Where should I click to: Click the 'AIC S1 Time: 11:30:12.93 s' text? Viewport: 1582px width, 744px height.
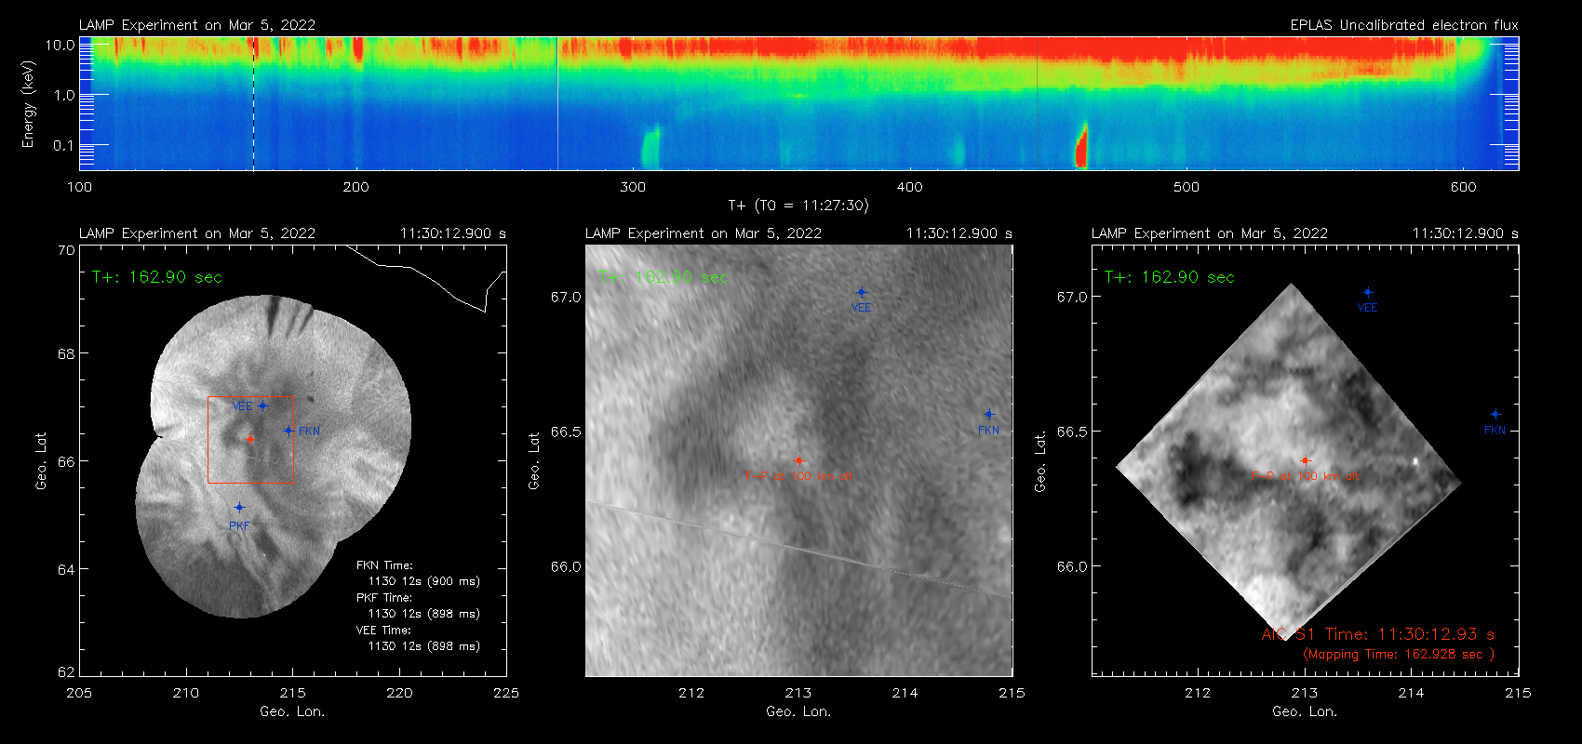[1378, 634]
